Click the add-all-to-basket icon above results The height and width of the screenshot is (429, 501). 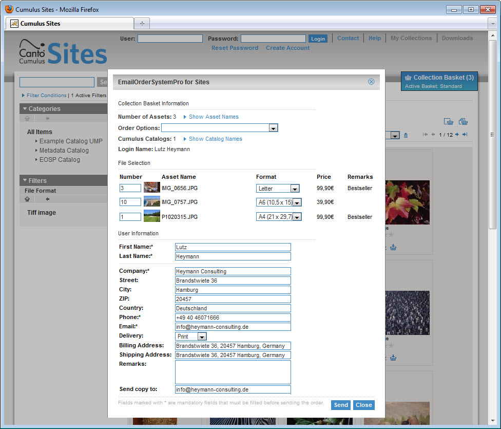coord(463,122)
